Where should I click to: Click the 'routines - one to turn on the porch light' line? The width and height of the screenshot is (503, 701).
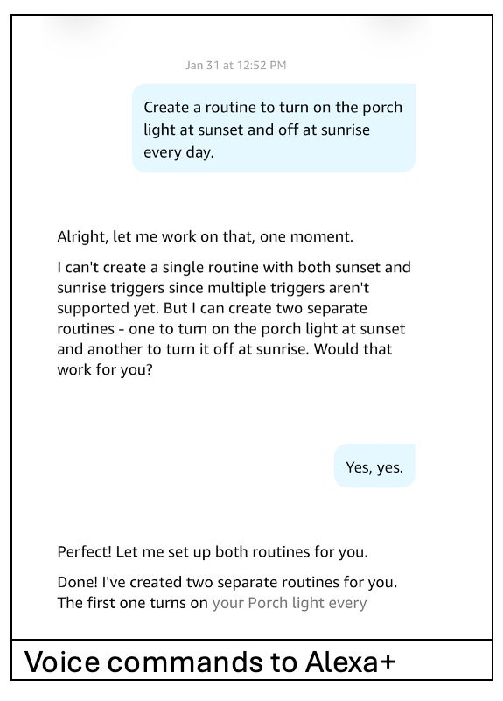click(x=231, y=328)
